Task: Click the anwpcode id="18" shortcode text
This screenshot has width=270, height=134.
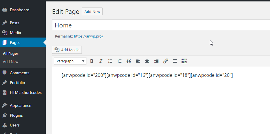Action: 170,75
